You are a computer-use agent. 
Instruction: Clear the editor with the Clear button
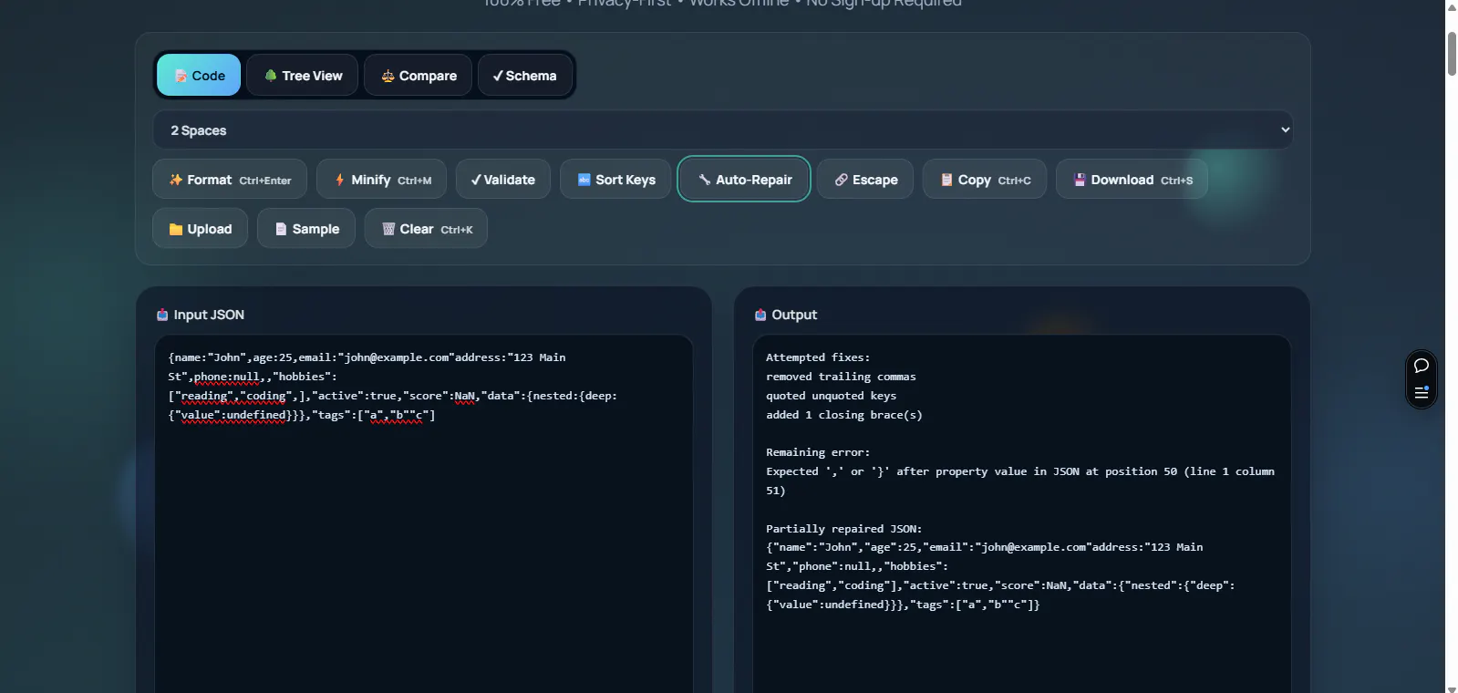point(426,228)
